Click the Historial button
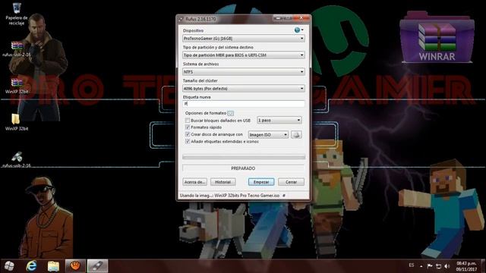 [x=222, y=182]
